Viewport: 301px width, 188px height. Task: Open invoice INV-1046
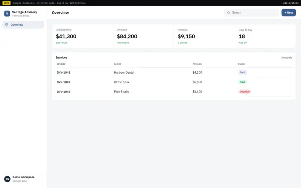64,92
